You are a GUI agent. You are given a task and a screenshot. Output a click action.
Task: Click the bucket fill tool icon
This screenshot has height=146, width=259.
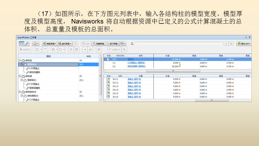click(71, 49)
